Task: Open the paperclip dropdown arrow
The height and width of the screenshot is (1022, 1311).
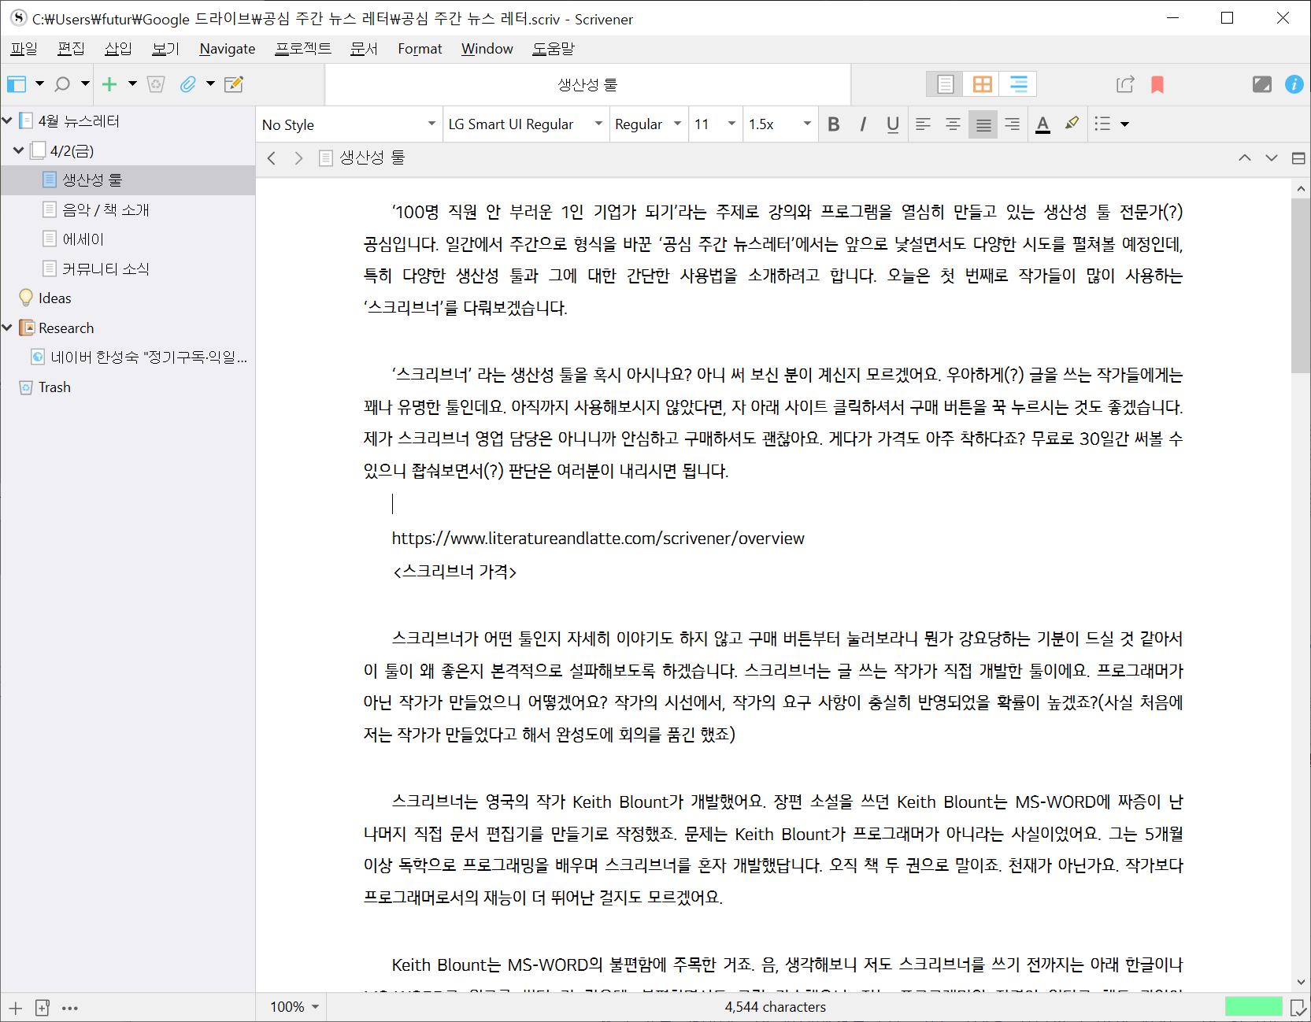Action: click(x=210, y=84)
